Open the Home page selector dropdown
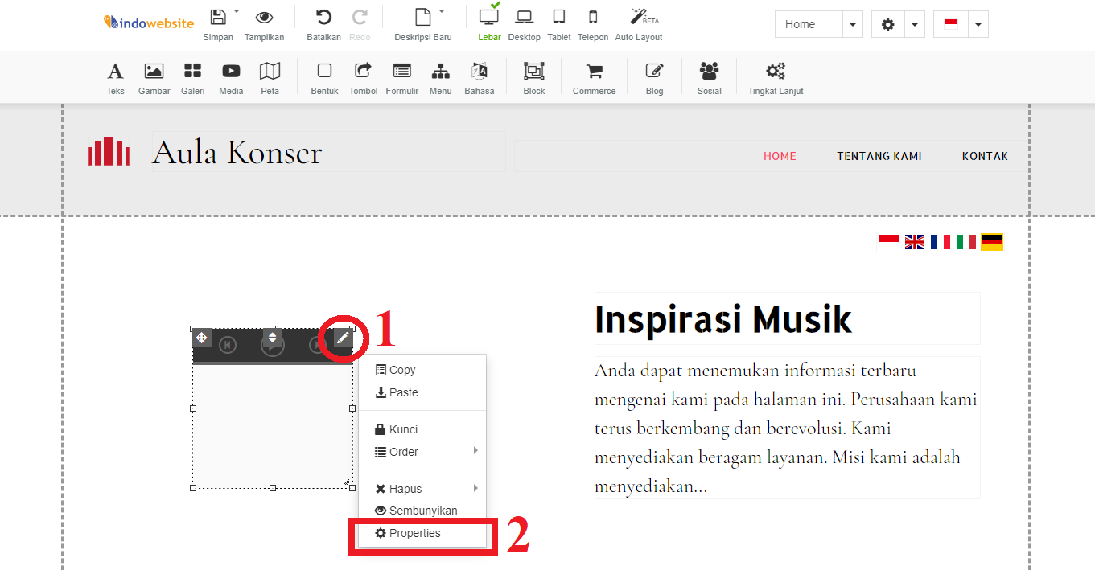The image size is (1095, 570). (852, 24)
